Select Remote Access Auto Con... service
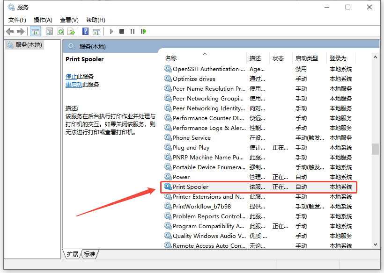Screen dimensions: 384x273 pyautogui.click(x=258, y=245)
